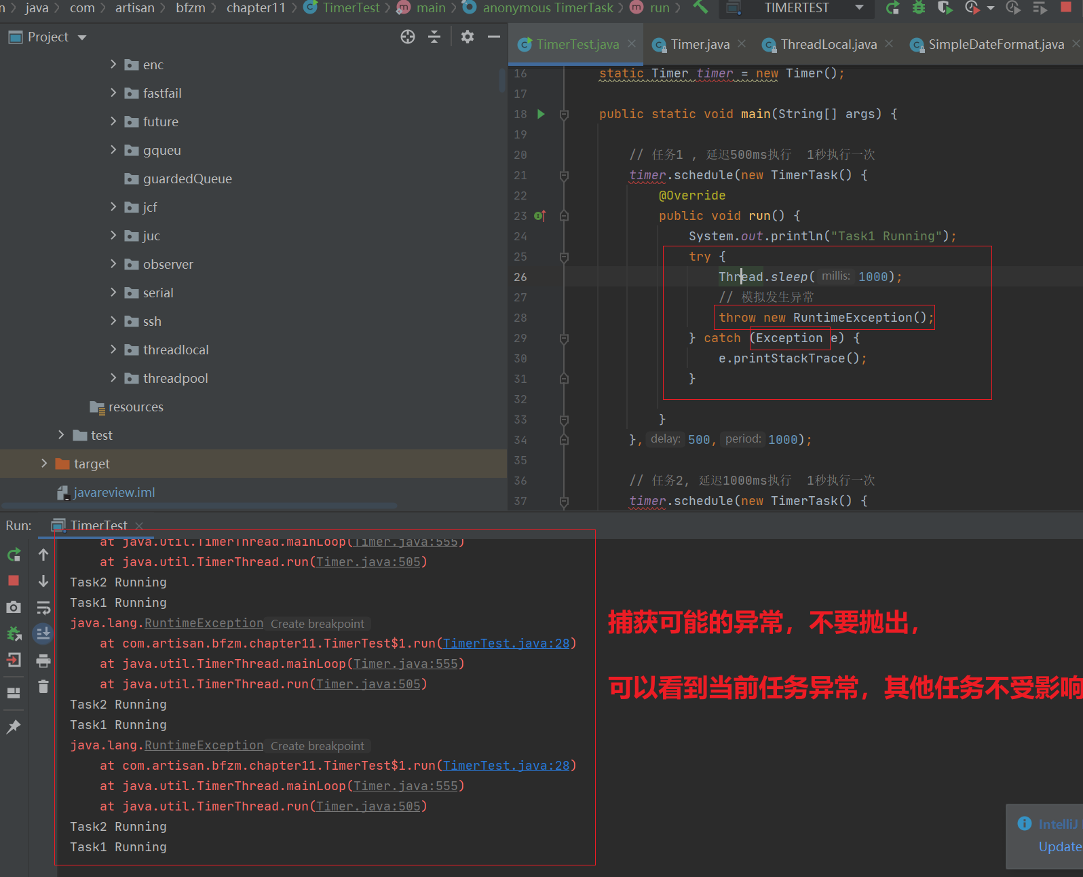The width and height of the screenshot is (1083, 877).
Task: Click chapter11 in the breadcrumb bar
Action: [x=256, y=7]
